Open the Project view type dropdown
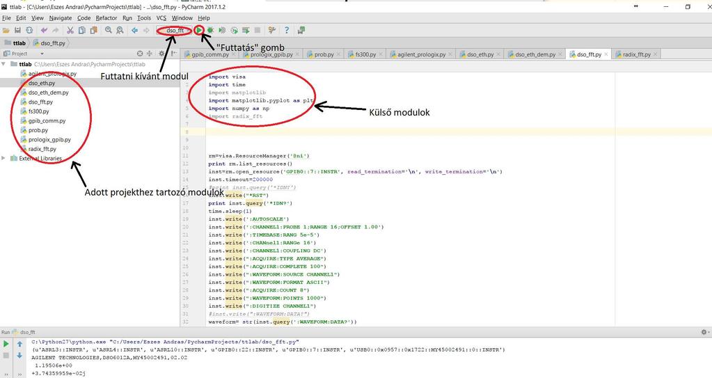 42,54
